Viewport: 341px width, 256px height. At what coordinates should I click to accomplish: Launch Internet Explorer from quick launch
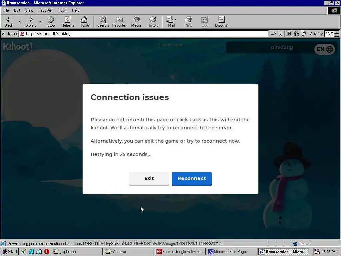tap(31, 252)
